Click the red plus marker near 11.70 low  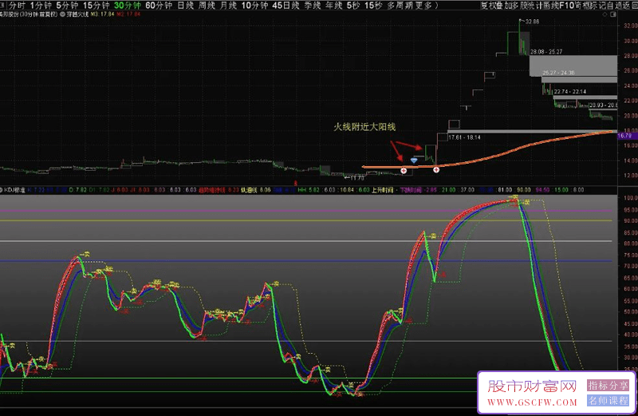404,171
